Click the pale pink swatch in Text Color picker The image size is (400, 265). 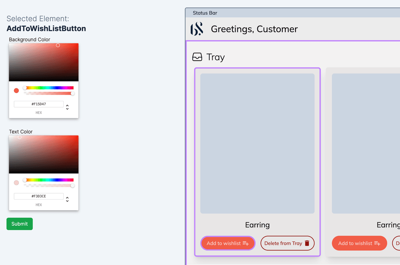(16, 182)
